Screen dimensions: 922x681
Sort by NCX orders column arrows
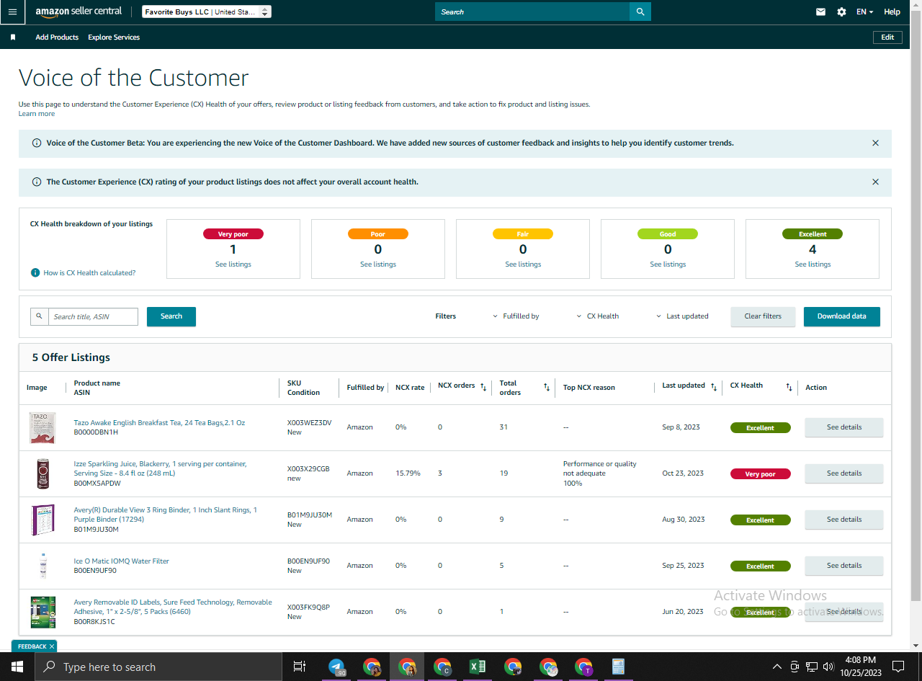pyautogui.click(x=483, y=386)
